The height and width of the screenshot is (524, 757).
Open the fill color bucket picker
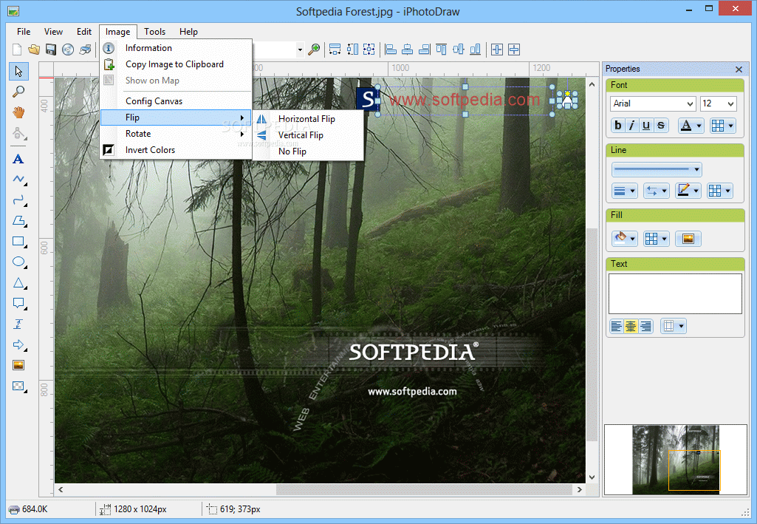coord(624,239)
